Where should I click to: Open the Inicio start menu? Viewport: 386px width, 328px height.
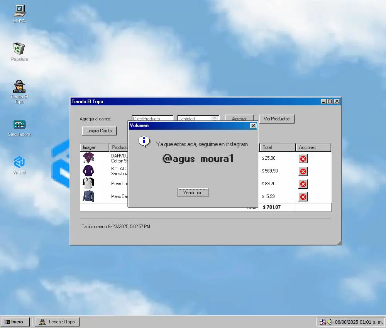[15, 322]
